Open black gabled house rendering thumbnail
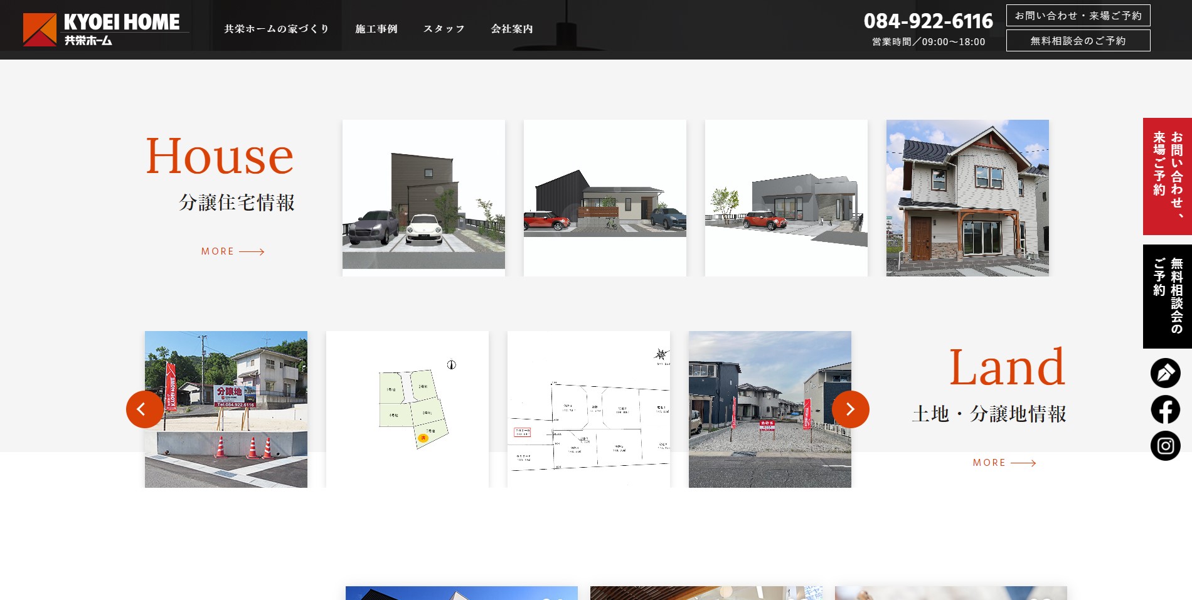The image size is (1192, 600). click(605, 198)
